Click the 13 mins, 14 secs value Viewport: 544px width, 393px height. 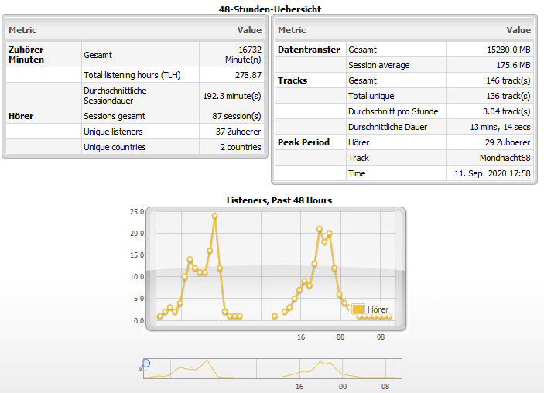[501, 127]
